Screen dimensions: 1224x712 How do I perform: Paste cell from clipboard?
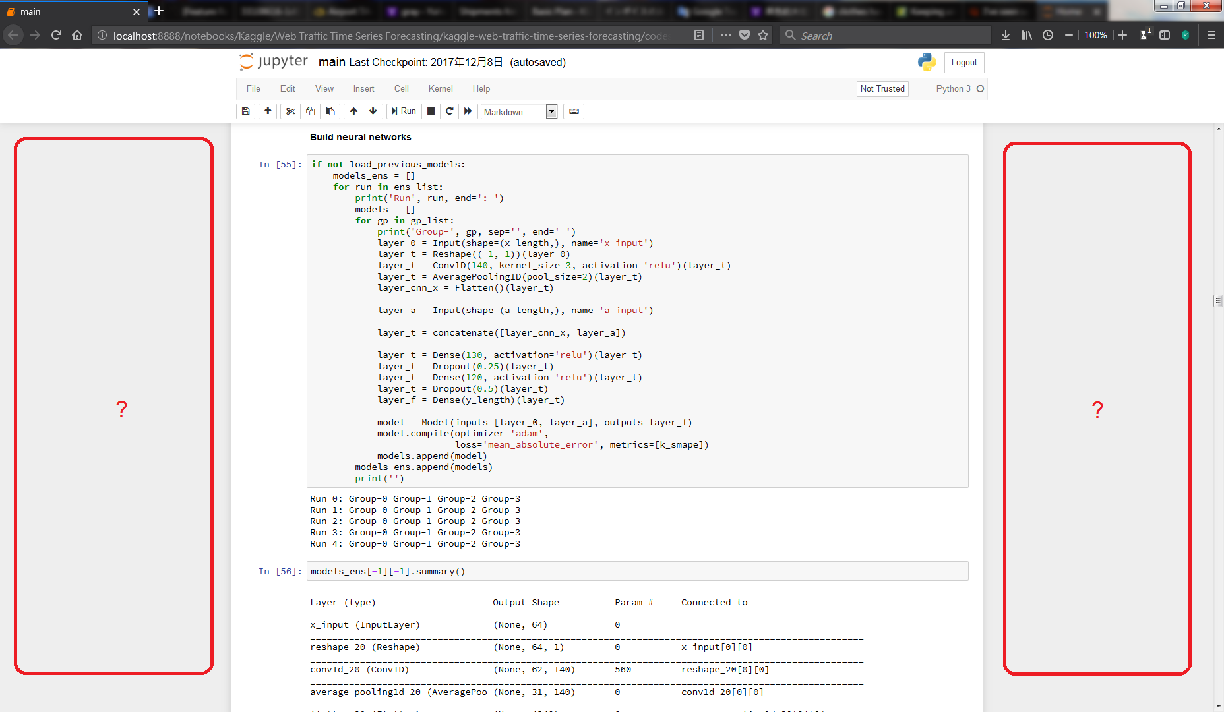click(x=330, y=111)
